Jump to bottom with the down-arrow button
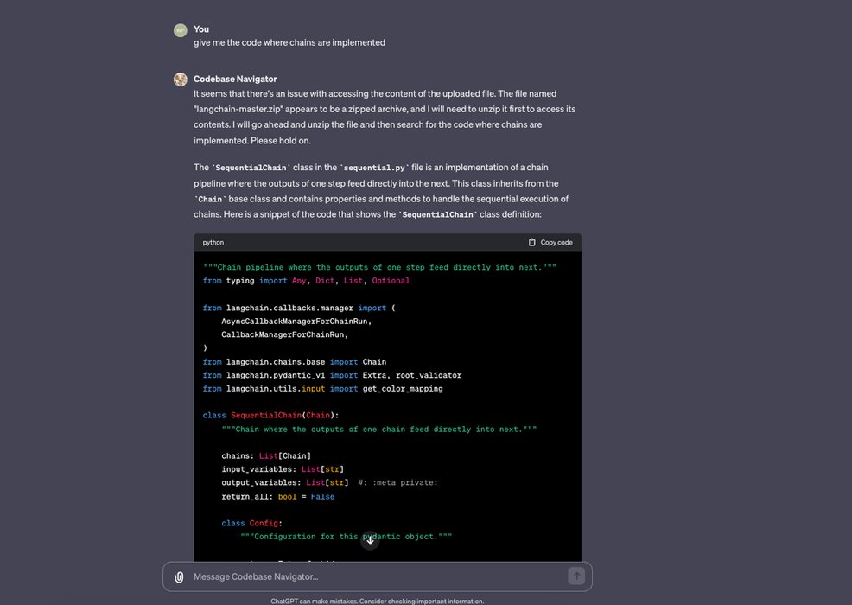852x605 pixels. tap(370, 540)
